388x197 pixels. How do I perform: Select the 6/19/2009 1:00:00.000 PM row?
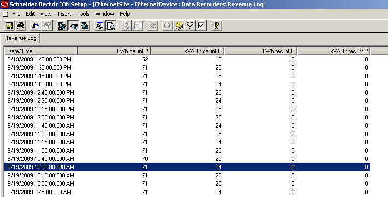click(x=187, y=84)
